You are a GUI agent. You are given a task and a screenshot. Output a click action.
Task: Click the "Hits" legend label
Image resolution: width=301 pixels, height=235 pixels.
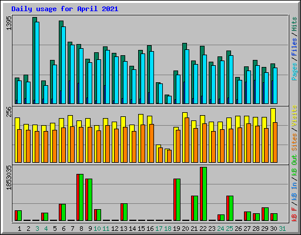(295, 24)
